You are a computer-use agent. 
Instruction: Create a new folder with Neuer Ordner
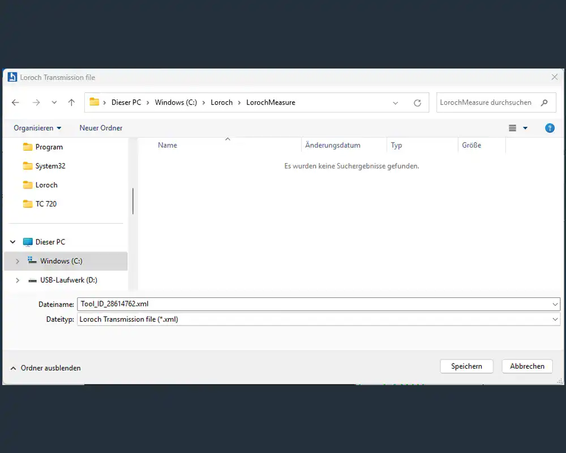[x=101, y=128]
